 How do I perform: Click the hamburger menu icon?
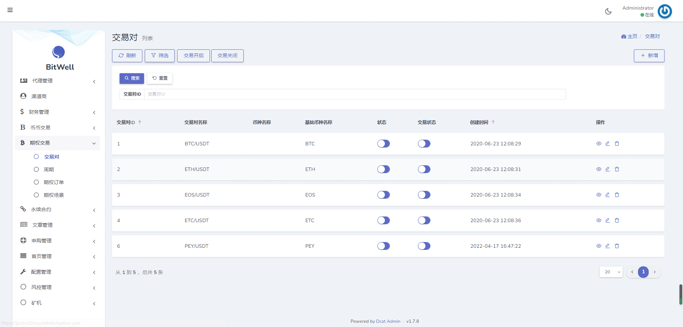[10, 10]
